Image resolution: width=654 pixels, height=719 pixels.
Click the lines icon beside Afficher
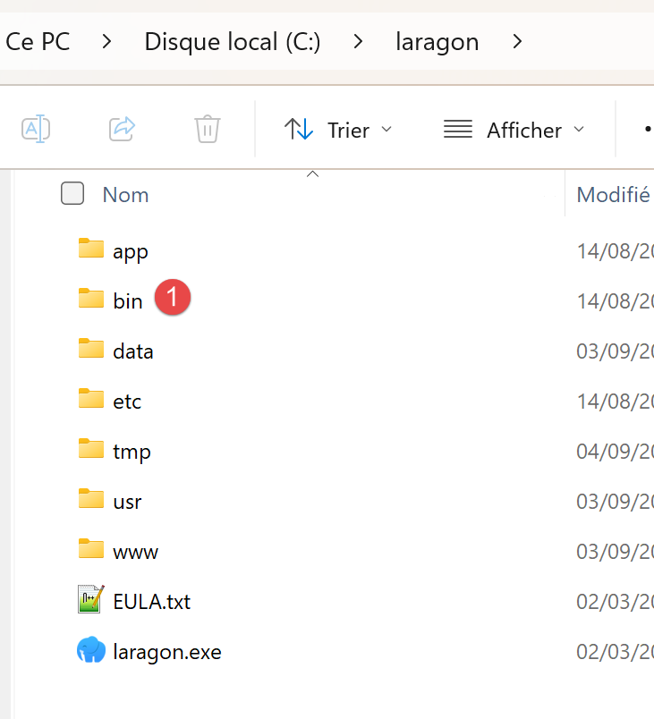(458, 129)
